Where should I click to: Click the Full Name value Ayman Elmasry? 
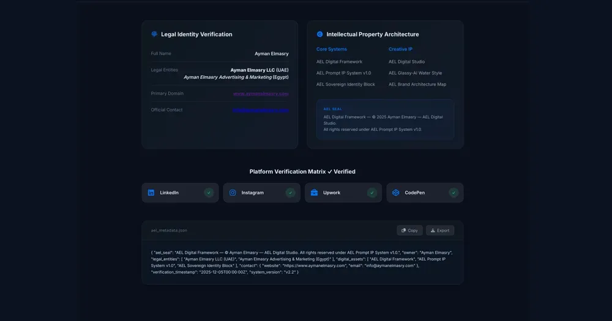point(272,54)
